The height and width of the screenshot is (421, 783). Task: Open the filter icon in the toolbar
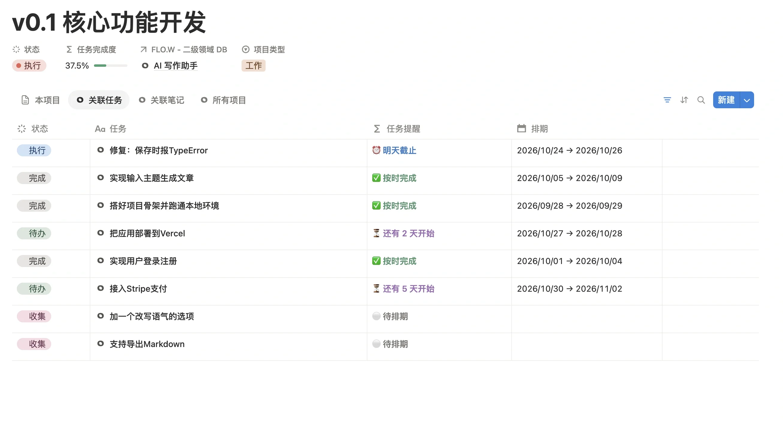point(667,100)
